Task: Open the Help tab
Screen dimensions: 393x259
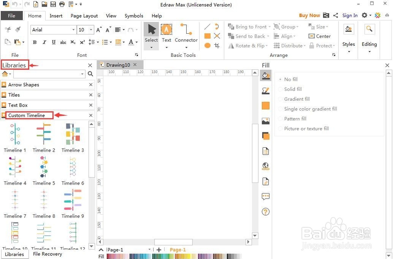Action: (x=157, y=16)
